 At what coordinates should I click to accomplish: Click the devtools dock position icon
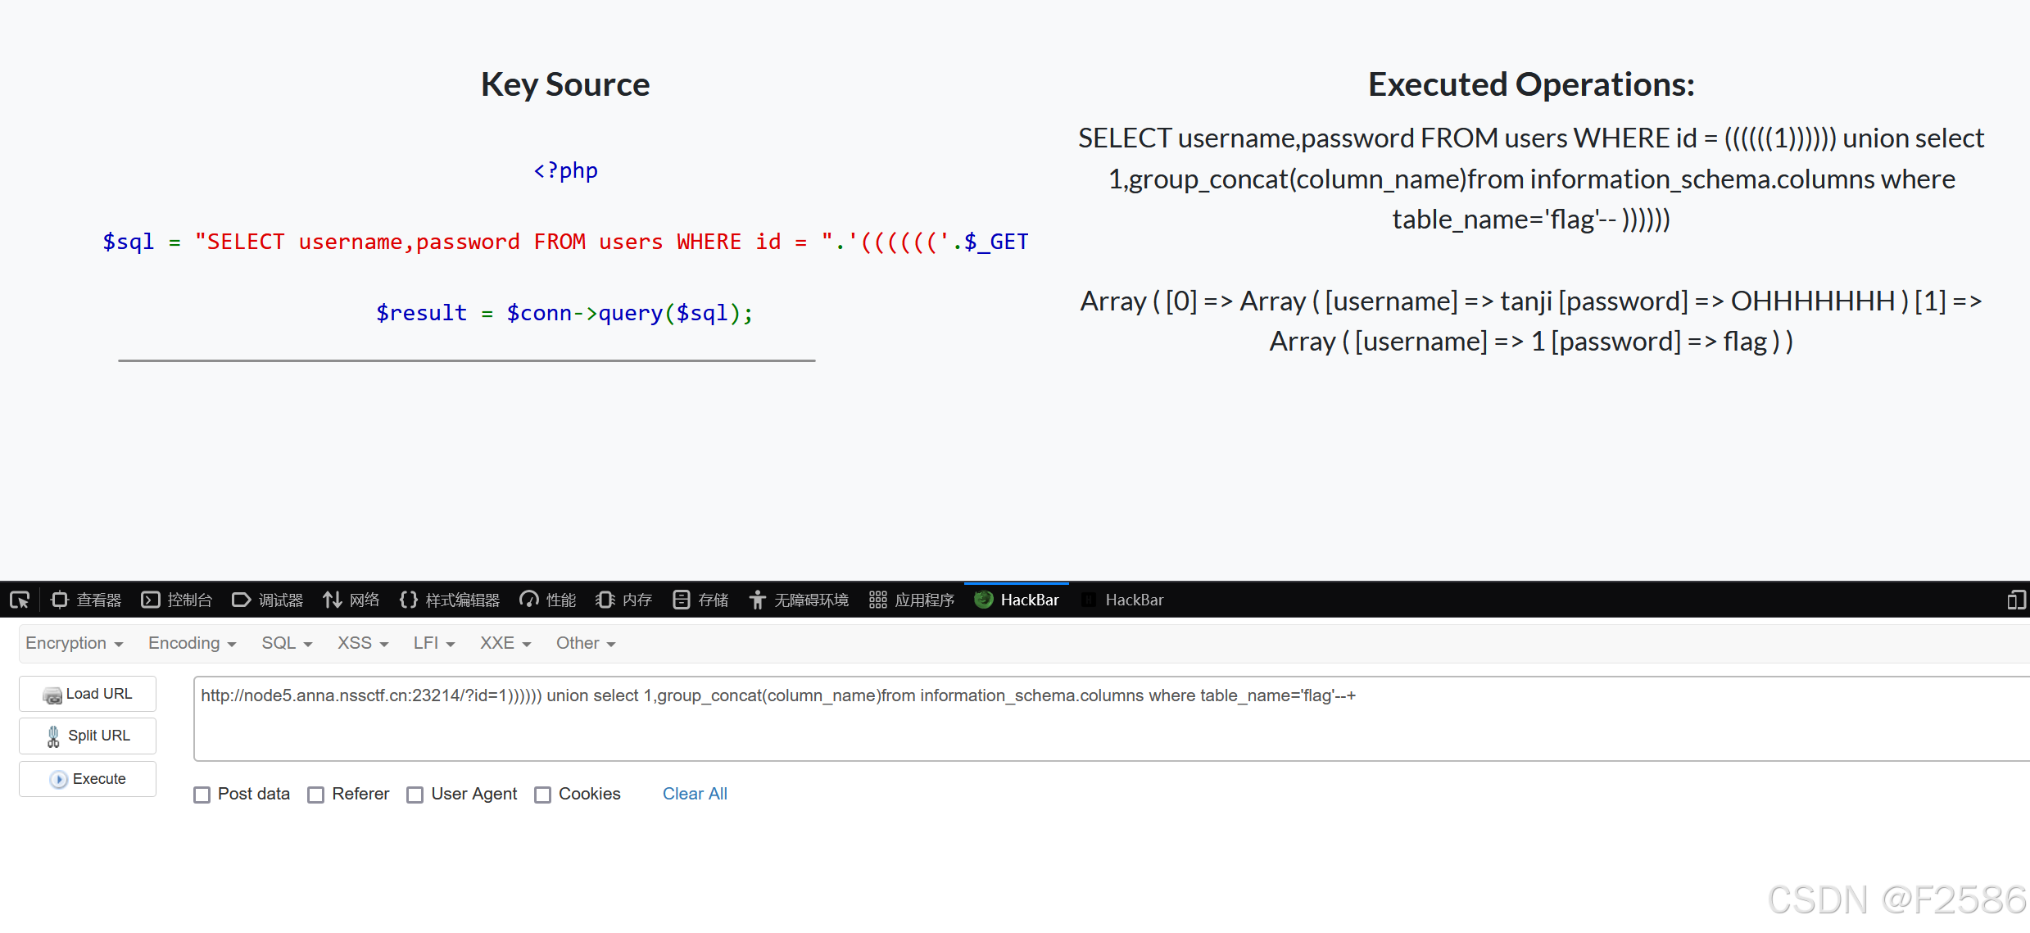(x=2016, y=600)
